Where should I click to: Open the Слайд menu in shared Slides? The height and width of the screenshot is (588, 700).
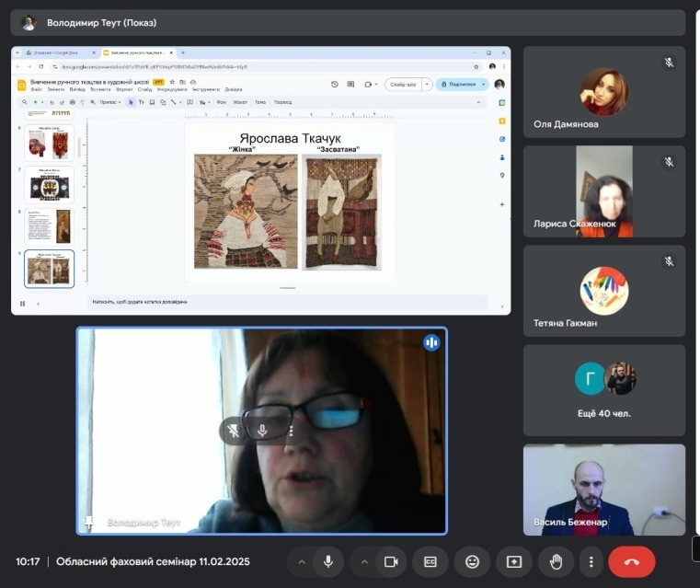pyautogui.click(x=144, y=89)
